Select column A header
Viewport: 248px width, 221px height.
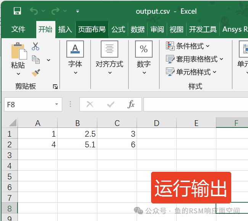(x=38, y=123)
